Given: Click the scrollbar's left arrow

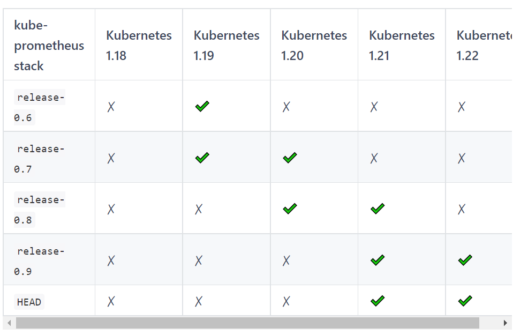Looking at the screenshot, I should pos(9,323).
